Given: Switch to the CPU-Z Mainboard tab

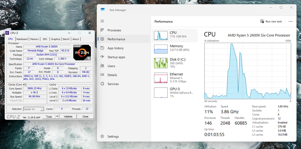Looking at the screenshot, I should point(22,39).
